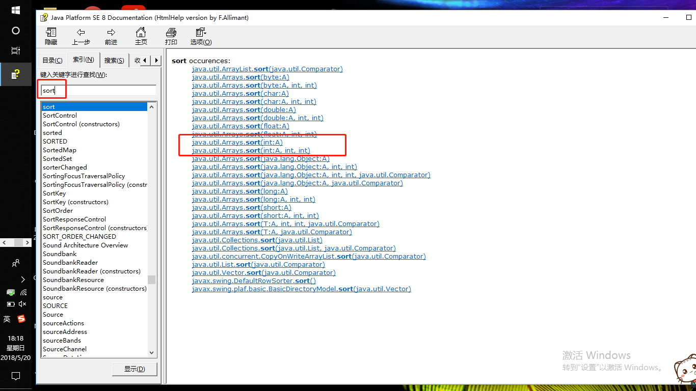Toggle the 英 input language indicator

point(7,319)
